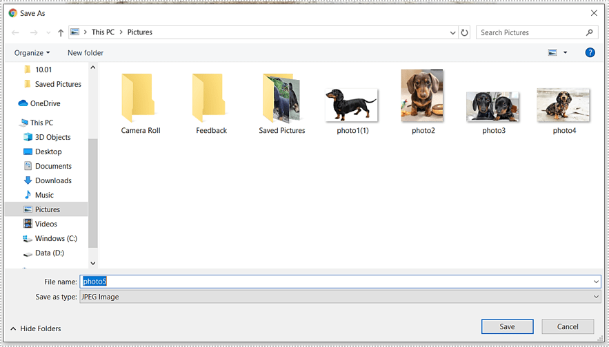This screenshot has height=347, width=609.
Task: Click the Up one level arrow
Action: pyautogui.click(x=61, y=32)
